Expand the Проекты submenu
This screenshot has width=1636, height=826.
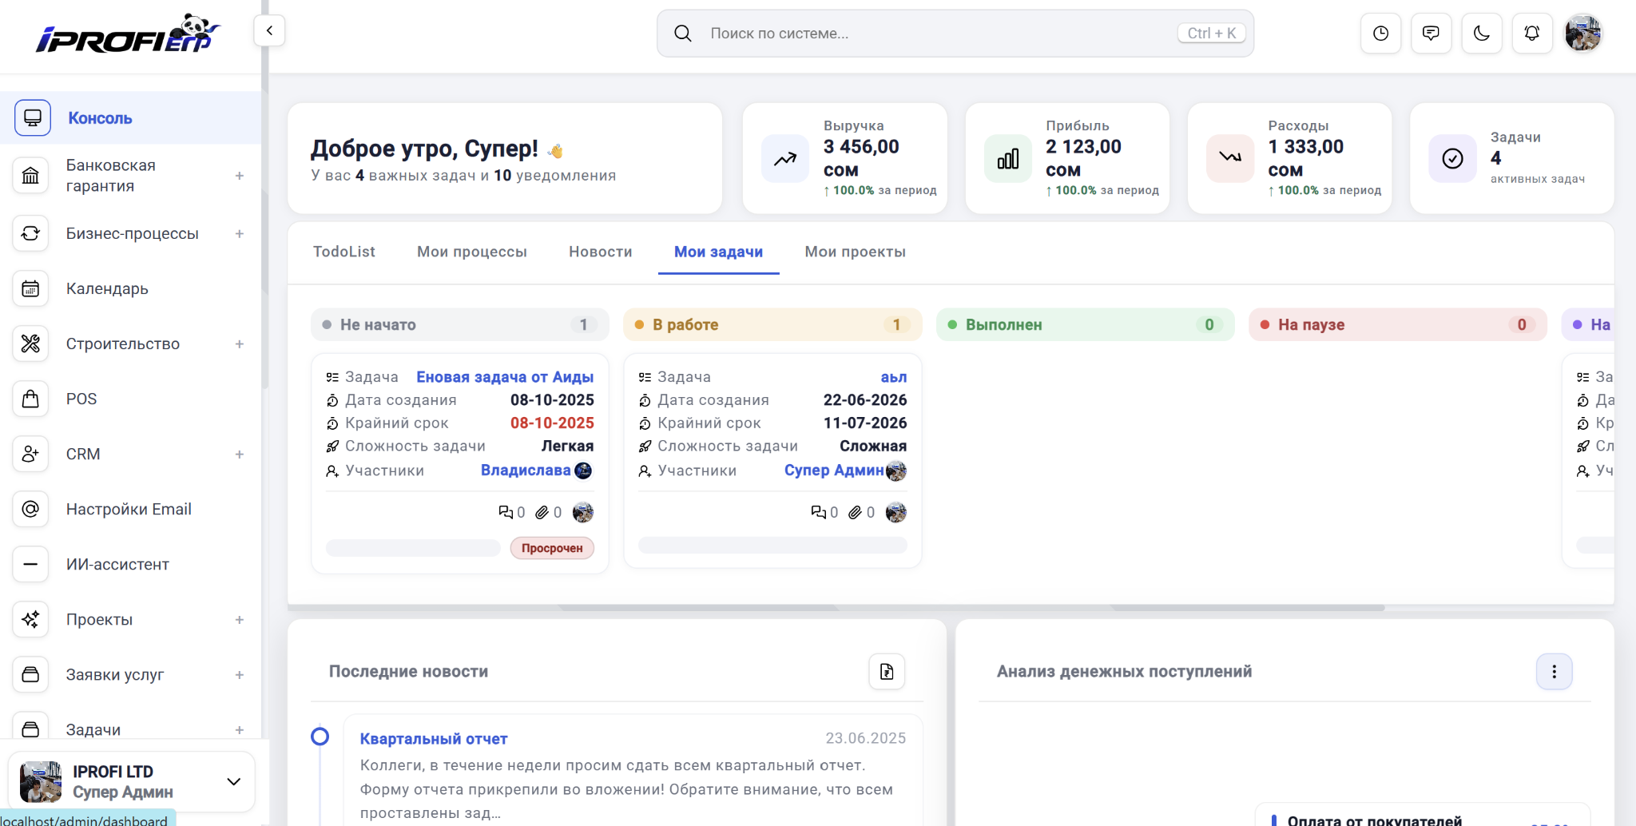(240, 619)
